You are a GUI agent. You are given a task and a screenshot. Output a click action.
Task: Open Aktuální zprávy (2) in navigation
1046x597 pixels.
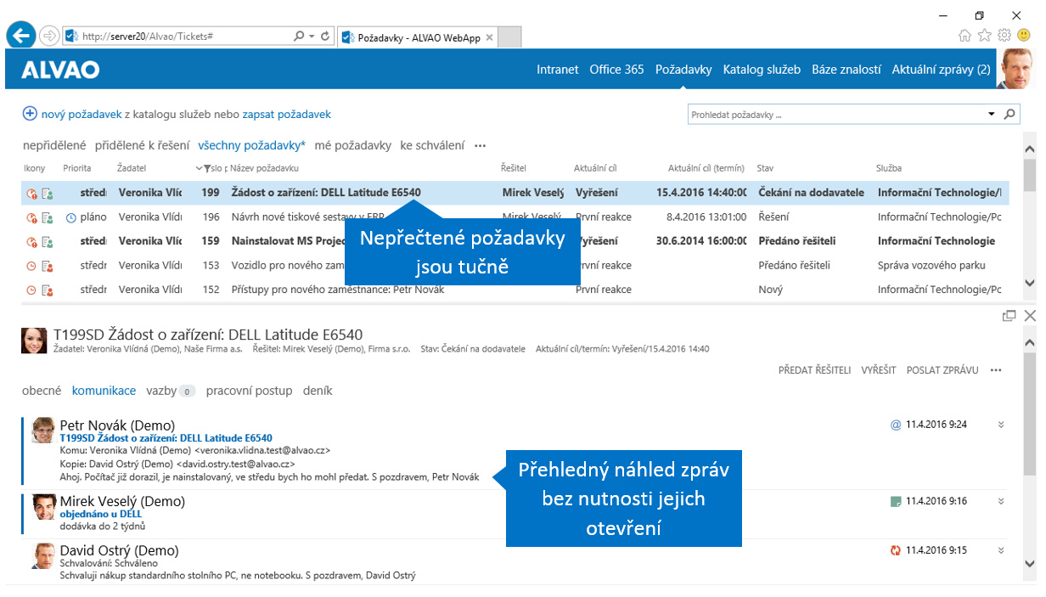click(x=941, y=70)
